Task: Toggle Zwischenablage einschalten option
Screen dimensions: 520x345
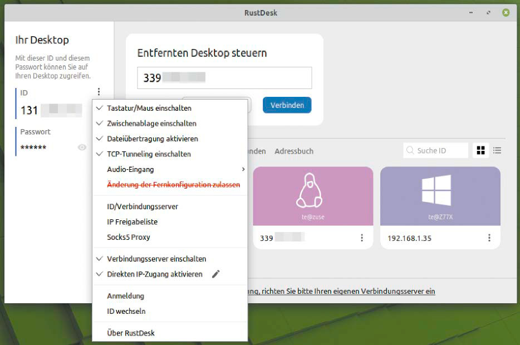Action: 170,124
